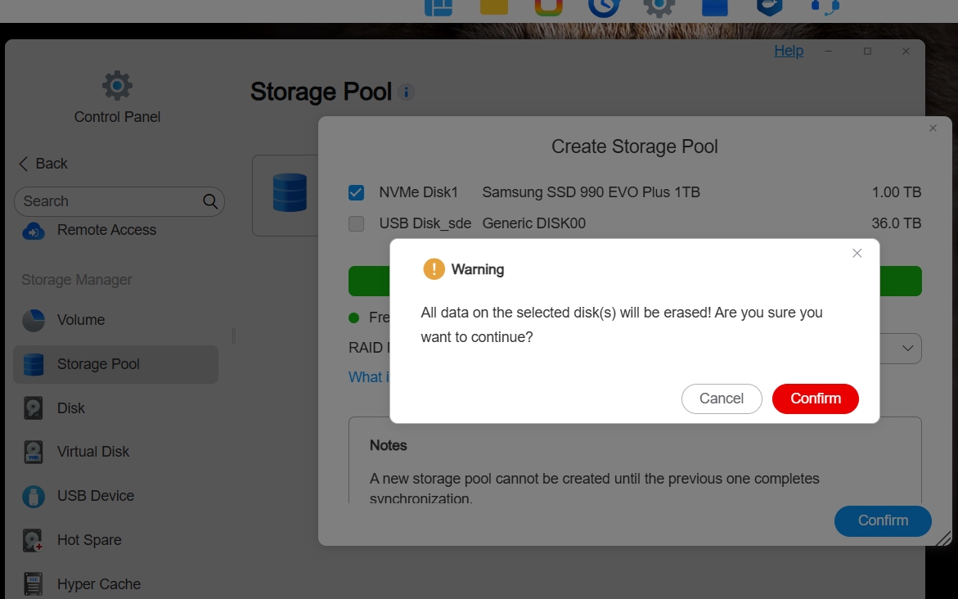Click the blue Confirm button in Create Storage Pool
Viewport: 958px width, 599px height.
point(883,520)
